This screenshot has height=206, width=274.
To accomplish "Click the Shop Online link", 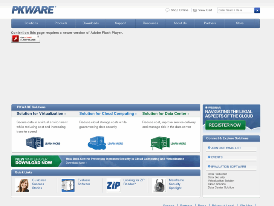I will click(179, 10).
